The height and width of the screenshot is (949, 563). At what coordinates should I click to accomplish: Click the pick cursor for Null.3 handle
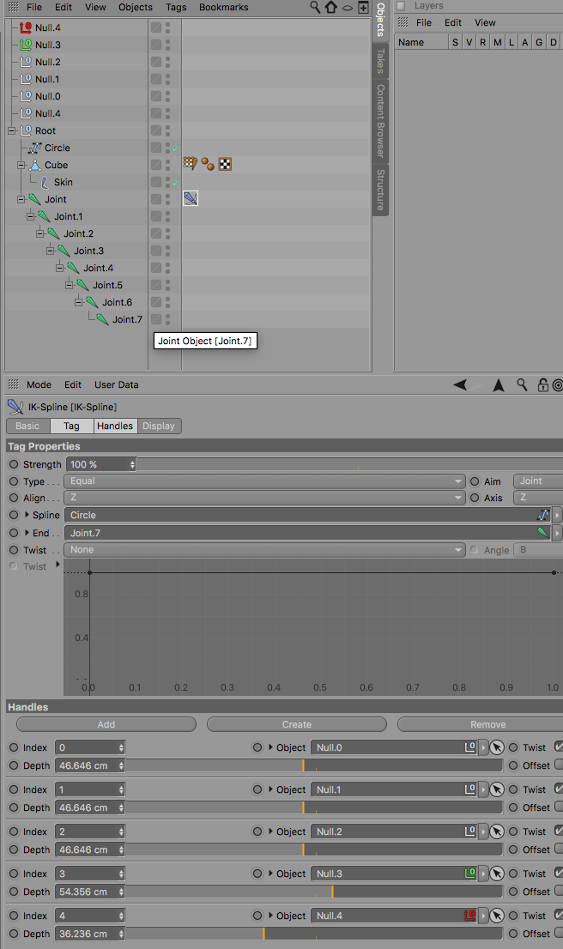click(x=497, y=873)
